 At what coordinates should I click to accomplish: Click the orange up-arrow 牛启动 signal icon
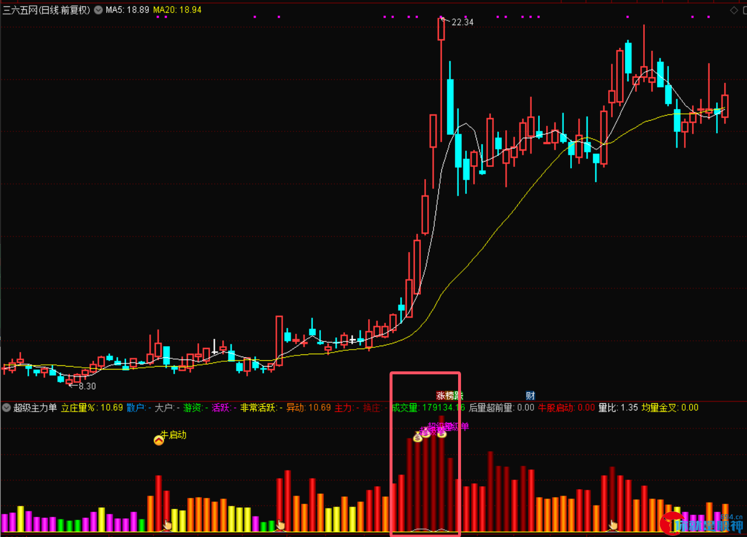(158, 441)
